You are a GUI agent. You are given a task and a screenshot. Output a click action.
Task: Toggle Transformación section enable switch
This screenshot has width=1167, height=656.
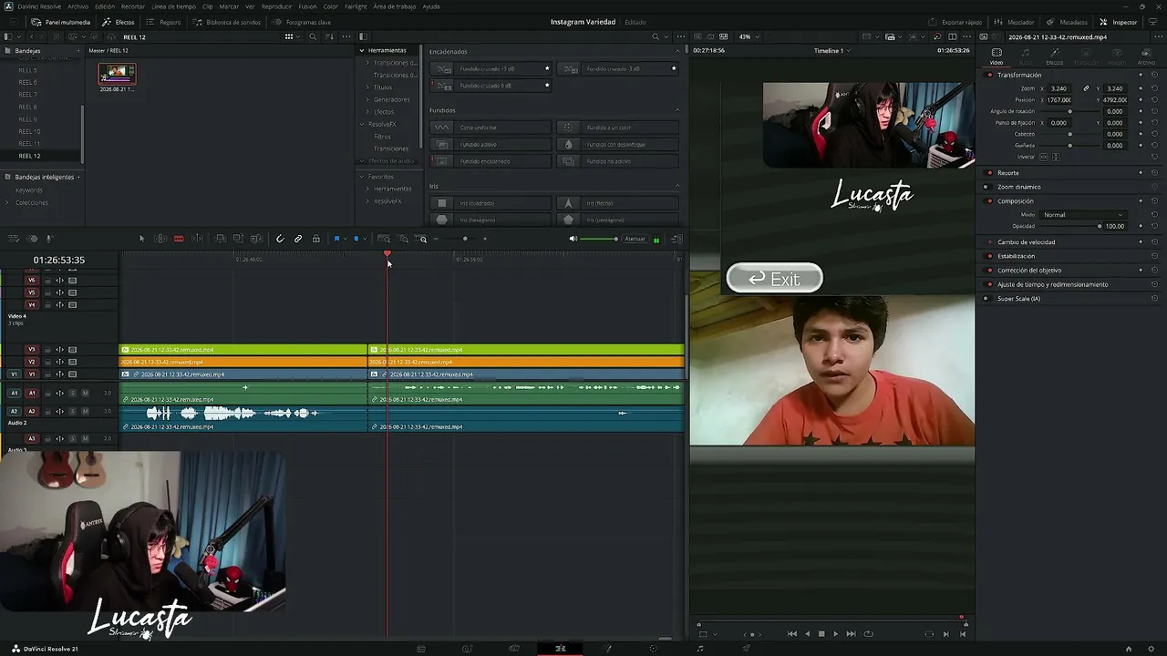(989, 75)
